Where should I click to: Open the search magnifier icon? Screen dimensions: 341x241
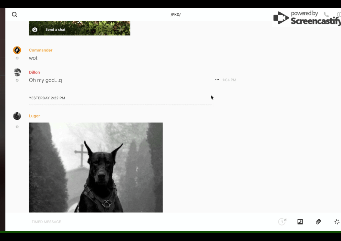click(14, 14)
